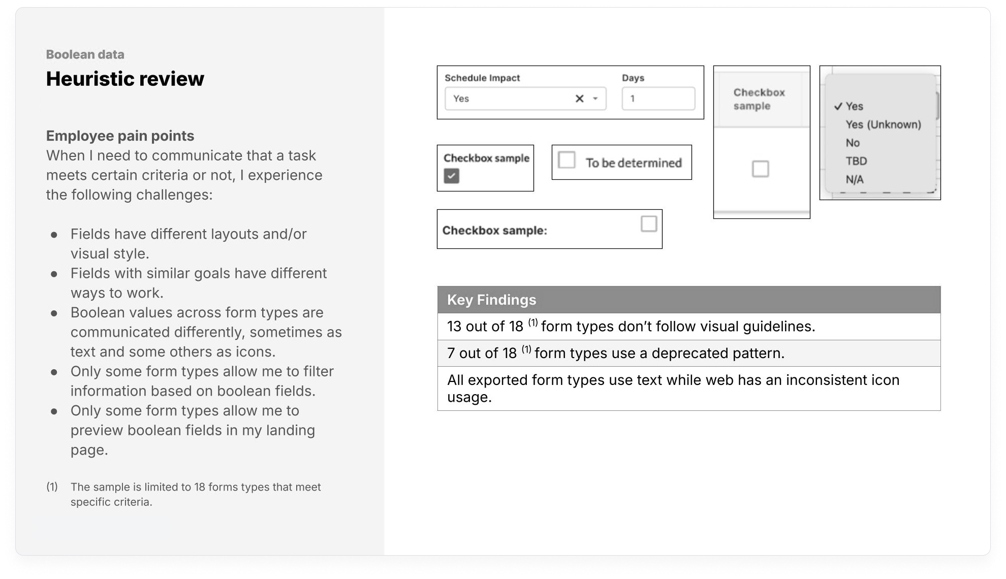
Task: Select Yes in the dropdown list
Action: [x=854, y=106]
